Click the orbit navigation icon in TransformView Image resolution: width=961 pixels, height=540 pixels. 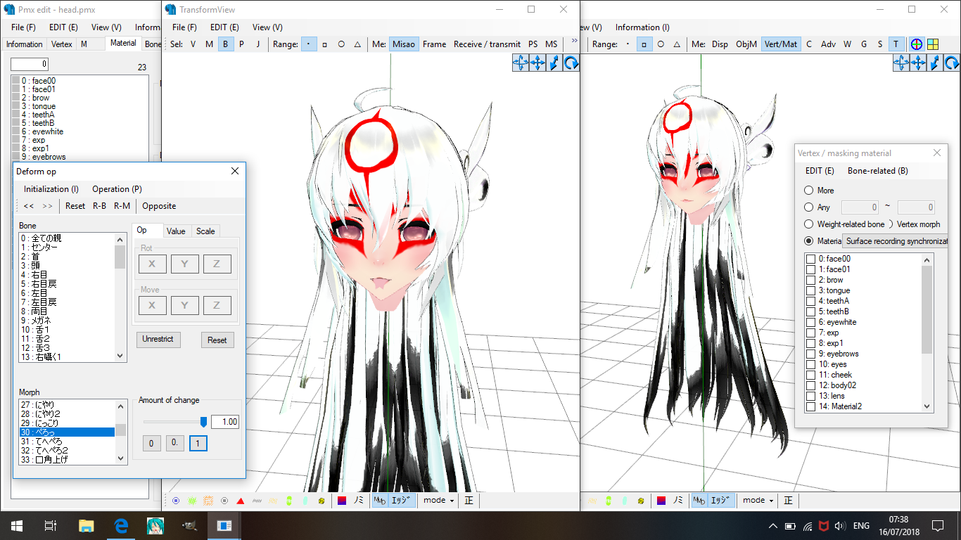[521, 63]
